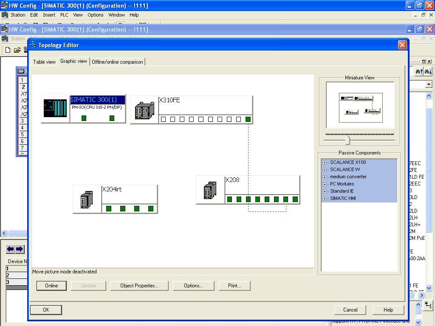The image size is (435, 326).
Task: Open Object Properties dialog
Action: point(139,286)
